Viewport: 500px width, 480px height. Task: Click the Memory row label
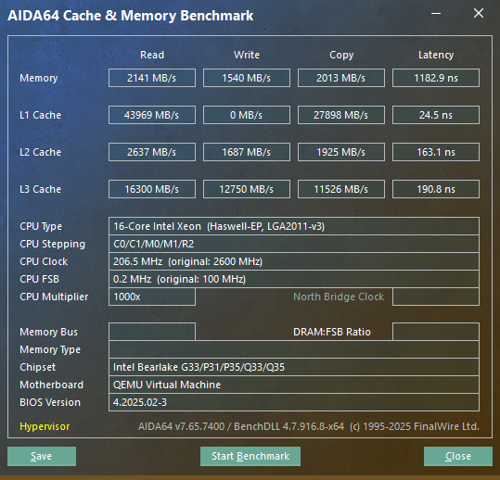tap(39, 78)
